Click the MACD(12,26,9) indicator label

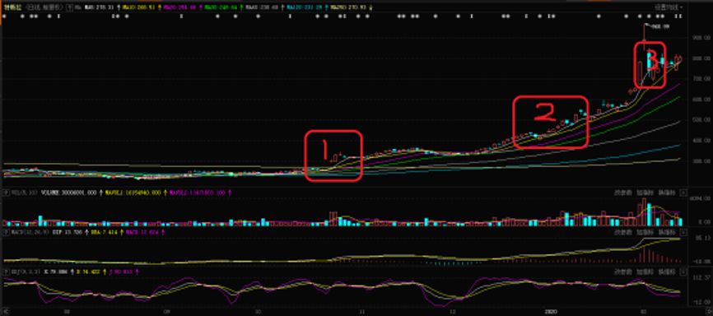pos(30,232)
